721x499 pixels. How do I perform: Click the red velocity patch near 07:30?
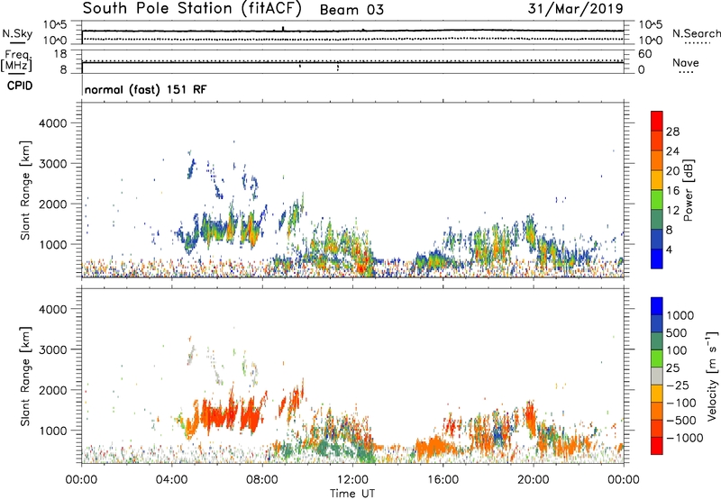[251, 413]
